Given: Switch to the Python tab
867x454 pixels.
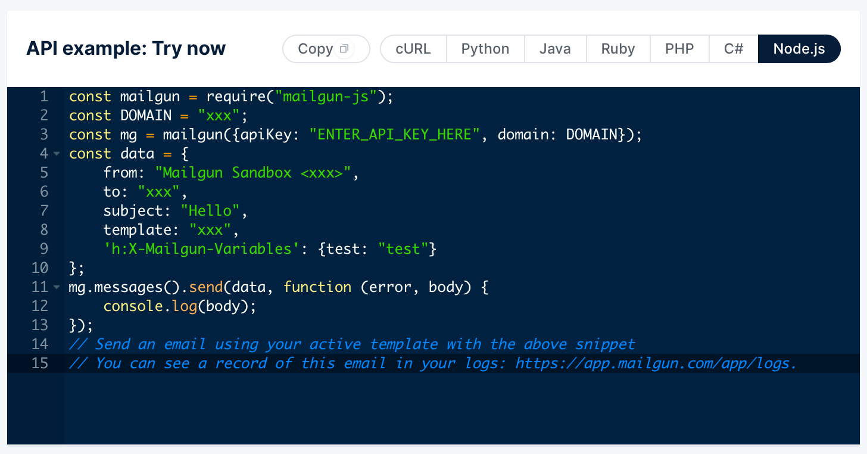Looking at the screenshot, I should coord(485,49).
